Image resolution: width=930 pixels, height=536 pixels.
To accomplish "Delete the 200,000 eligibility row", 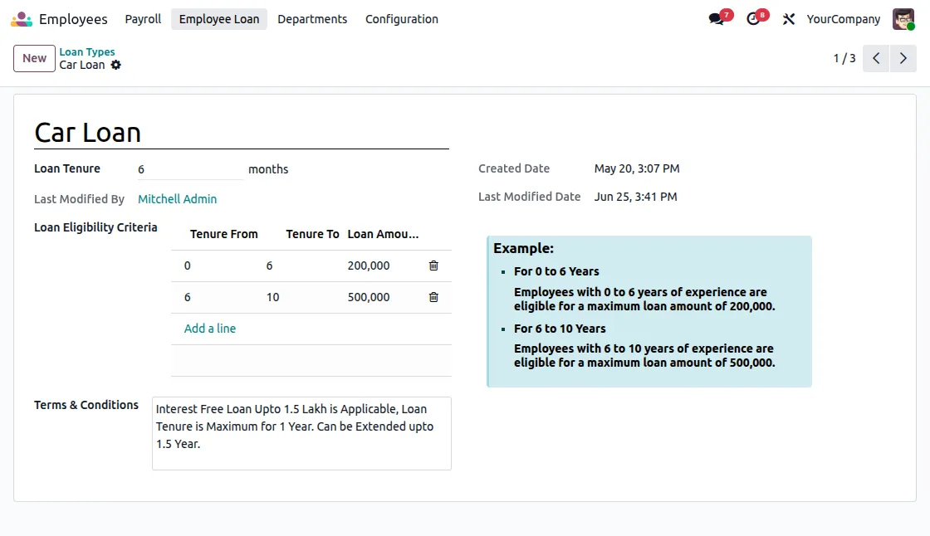I will point(433,266).
